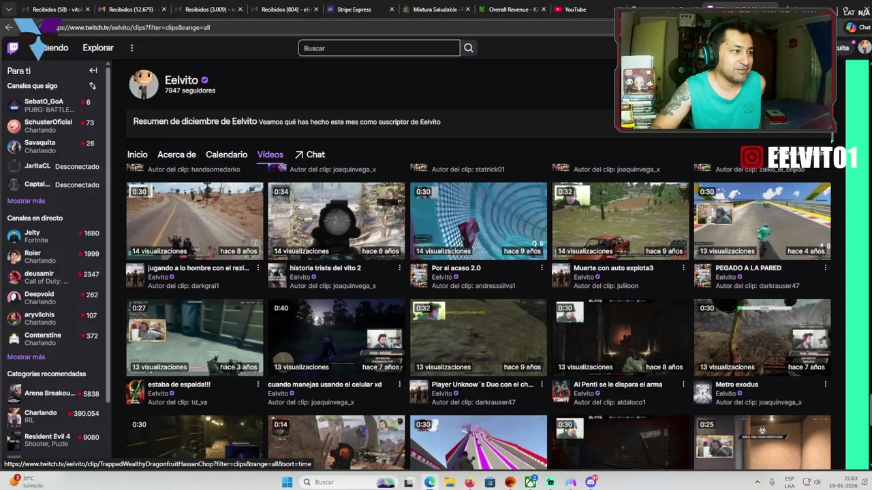Viewport: 872px width, 490px height.
Task: Open options for clip 'Al Penti se le dispara'
Action: 683,385
